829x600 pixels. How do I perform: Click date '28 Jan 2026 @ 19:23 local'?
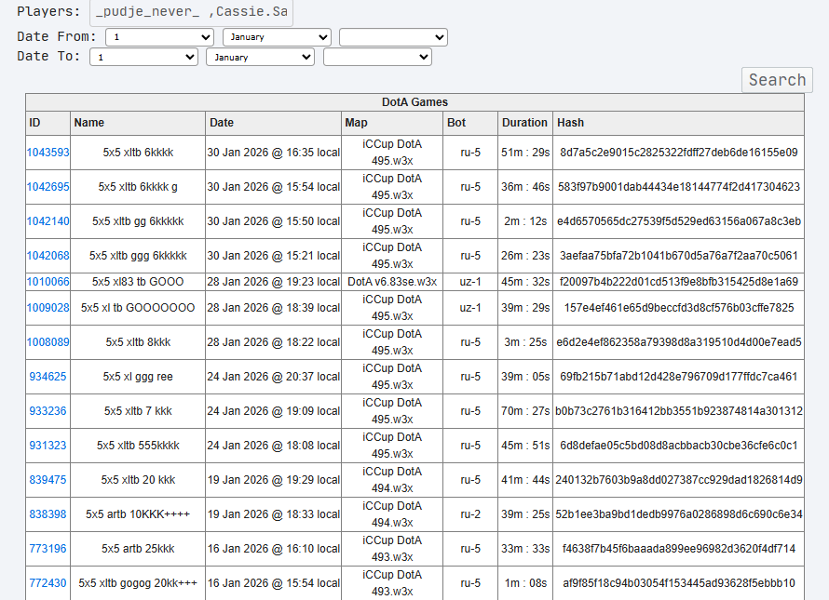[273, 282]
